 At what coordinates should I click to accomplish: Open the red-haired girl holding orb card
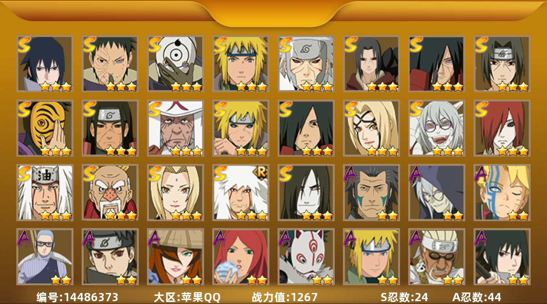(x=240, y=257)
